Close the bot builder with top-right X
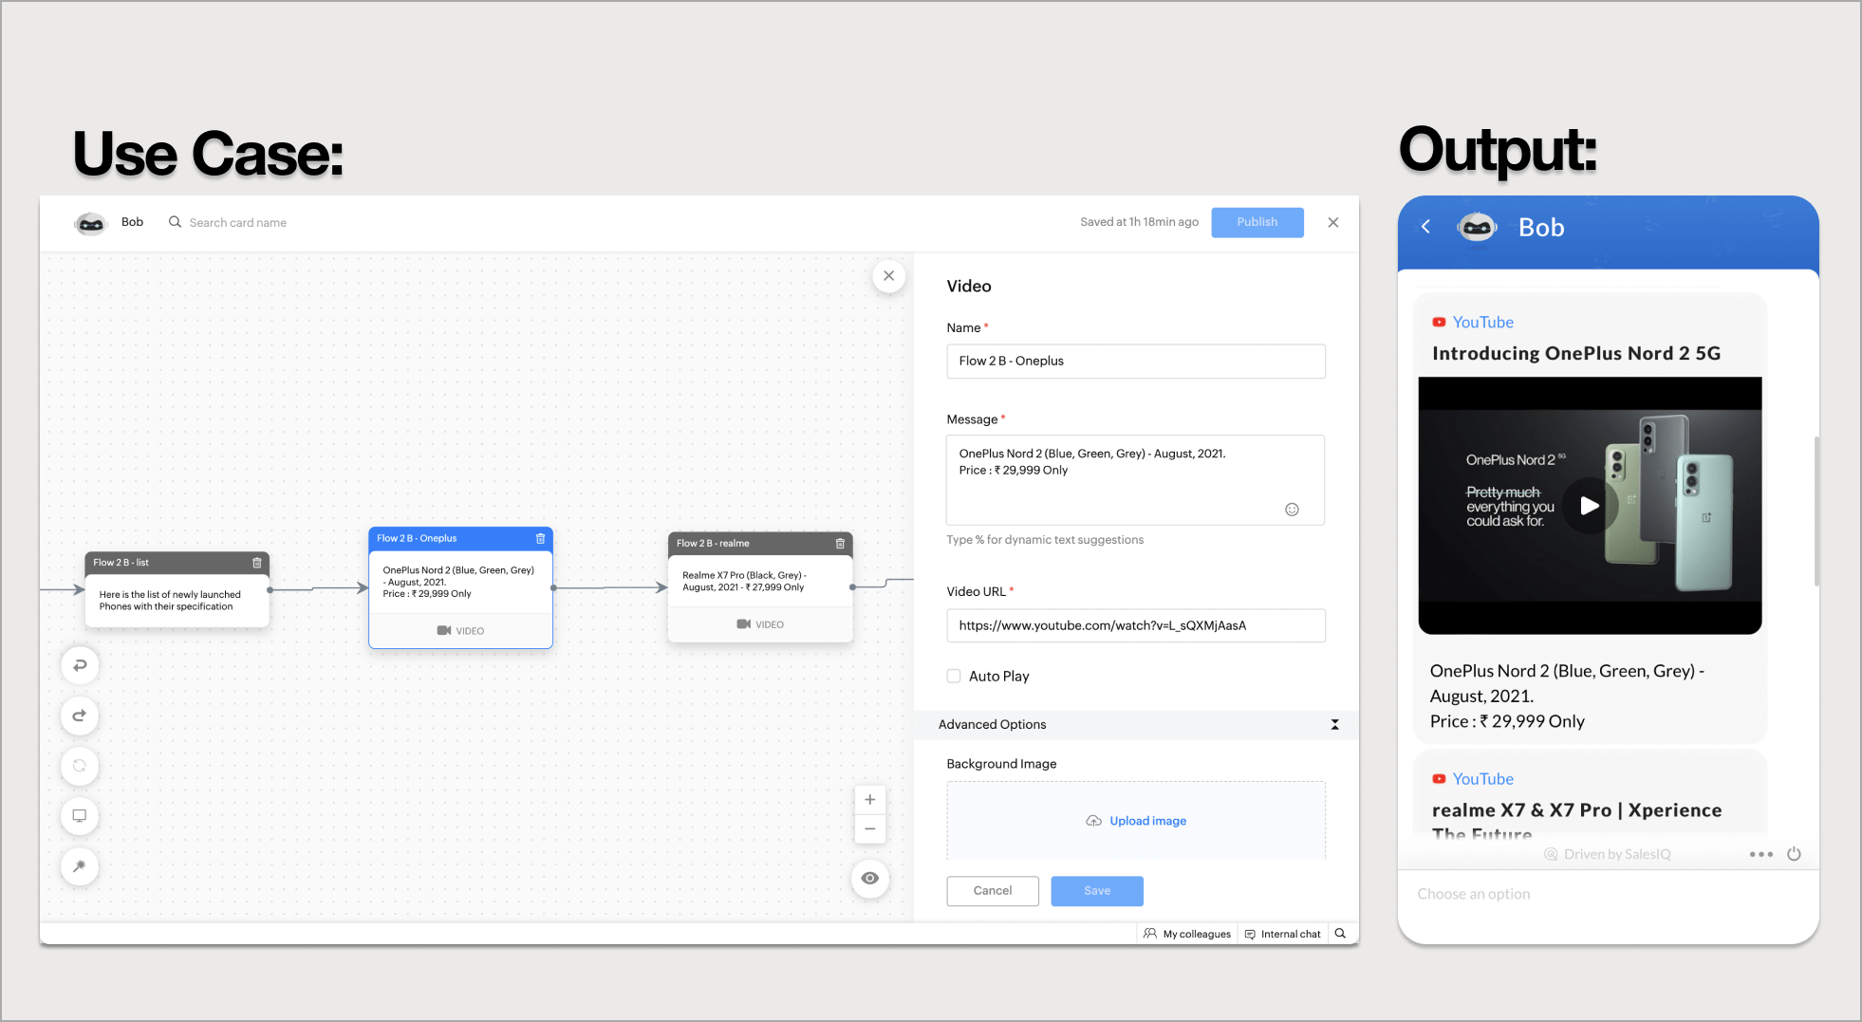Image resolution: width=1862 pixels, height=1022 pixels. pyautogui.click(x=1332, y=222)
